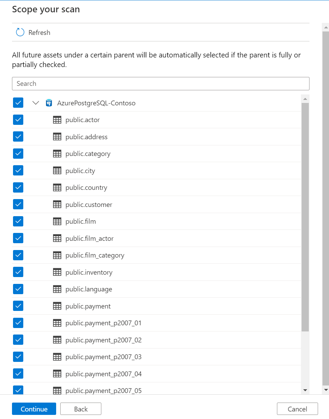Click the Continue button
The width and height of the screenshot is (329, 419).
click(x=34, y=409)
